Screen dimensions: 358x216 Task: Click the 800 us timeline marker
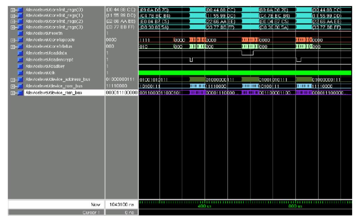pos(295,206)
